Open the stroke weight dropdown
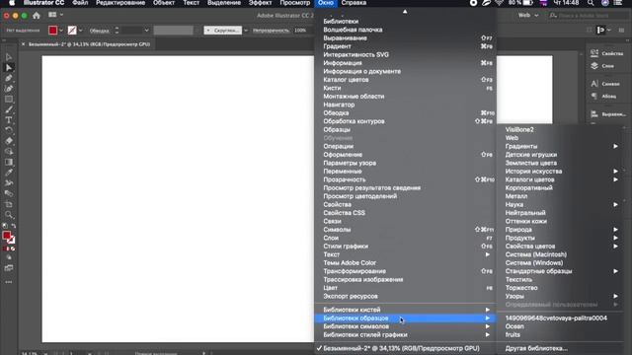The height and width of the screenshot is (355, 632). 146,31
